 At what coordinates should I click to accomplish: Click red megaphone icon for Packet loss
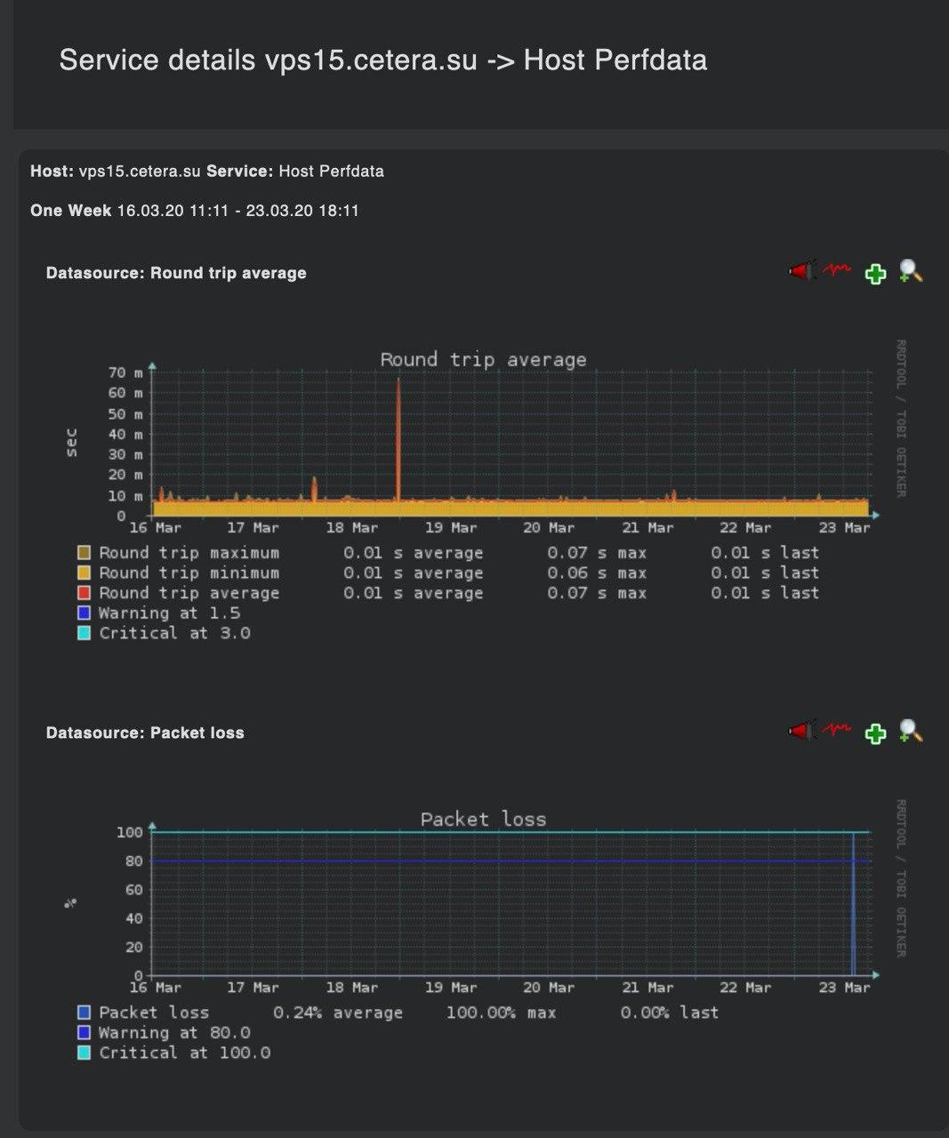point(801,731)
